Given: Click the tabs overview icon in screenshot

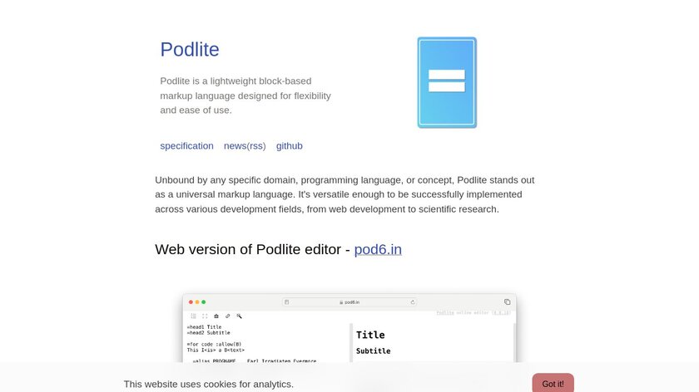Looking at the screenshot, I should (507, 301).
